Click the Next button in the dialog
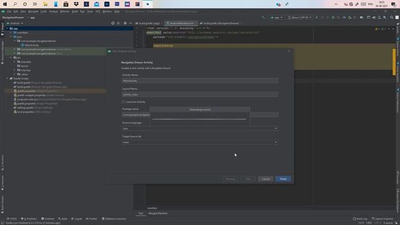This screenshot has width=400, height=225. pyautogui.click(x=248, y=179)
